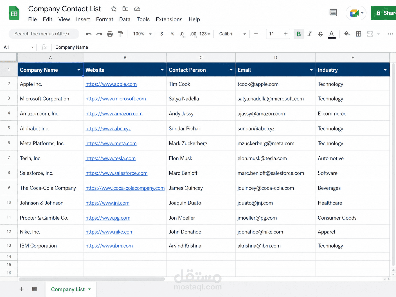Viewport: 396px width, 297px height.
Task: Open the Data menu
Action: (125, 19)
